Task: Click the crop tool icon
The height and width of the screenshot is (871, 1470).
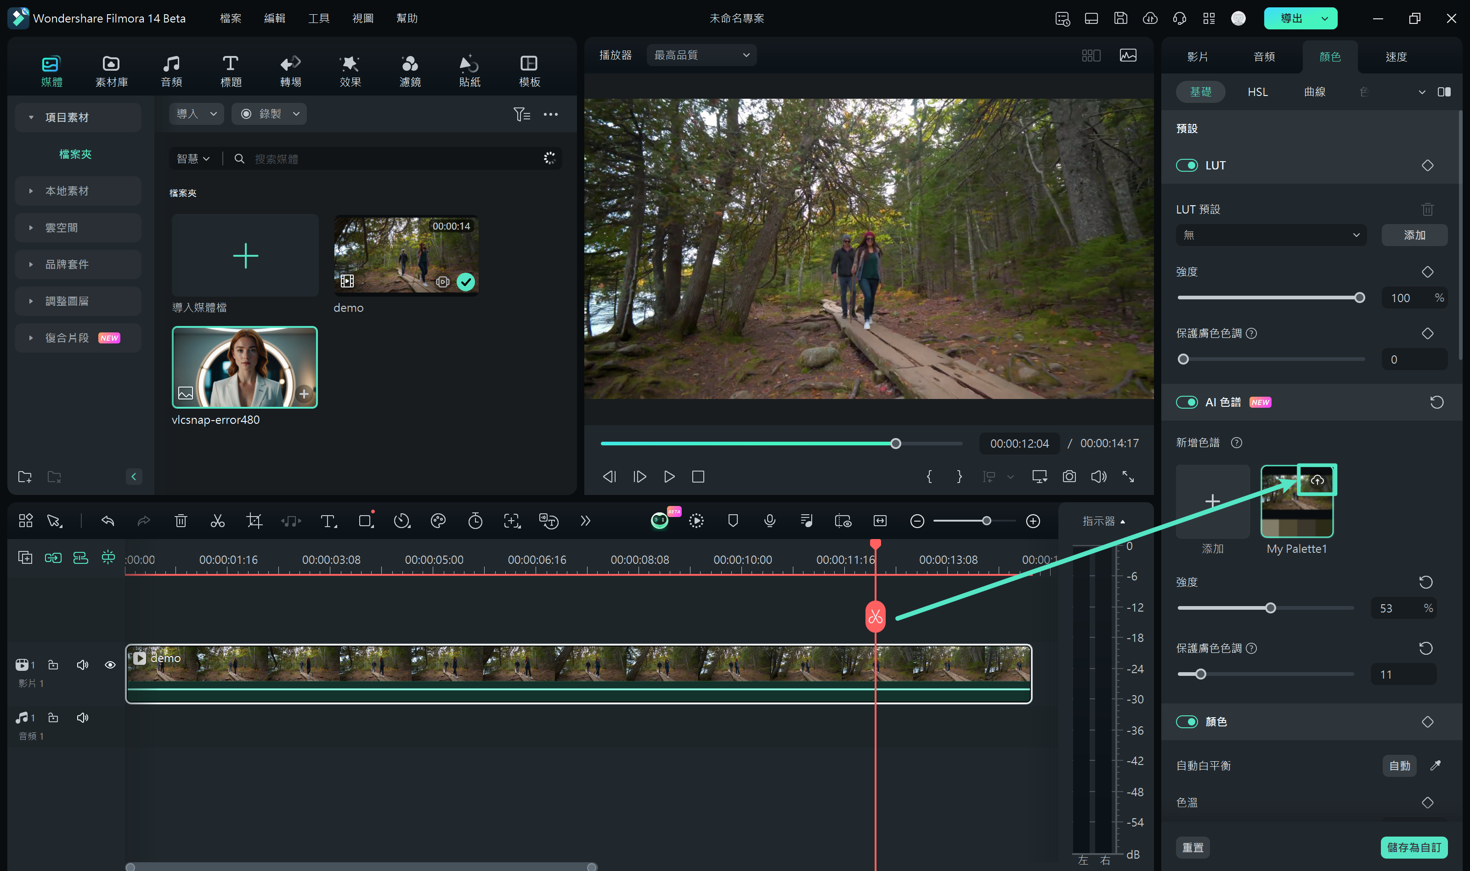Action: 254,521
